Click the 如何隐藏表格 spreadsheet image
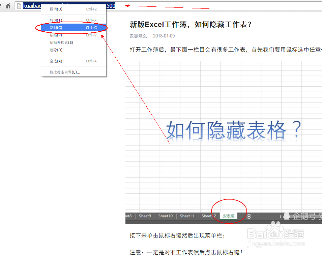 point(224,143)
